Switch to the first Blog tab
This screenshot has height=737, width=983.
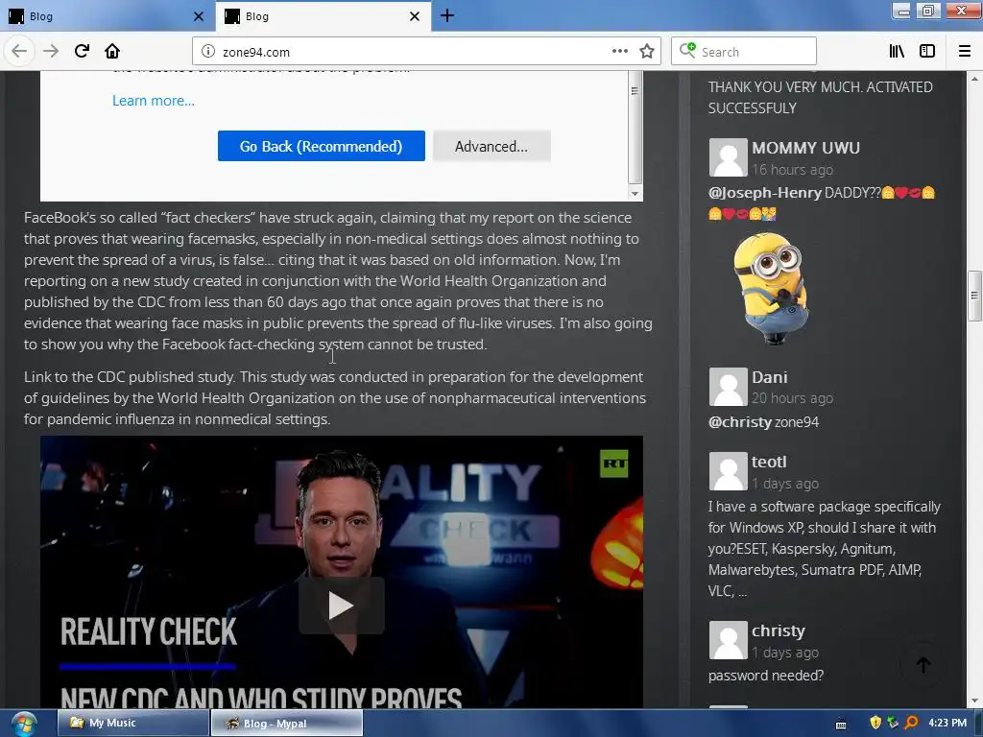[x=108, y=16]
